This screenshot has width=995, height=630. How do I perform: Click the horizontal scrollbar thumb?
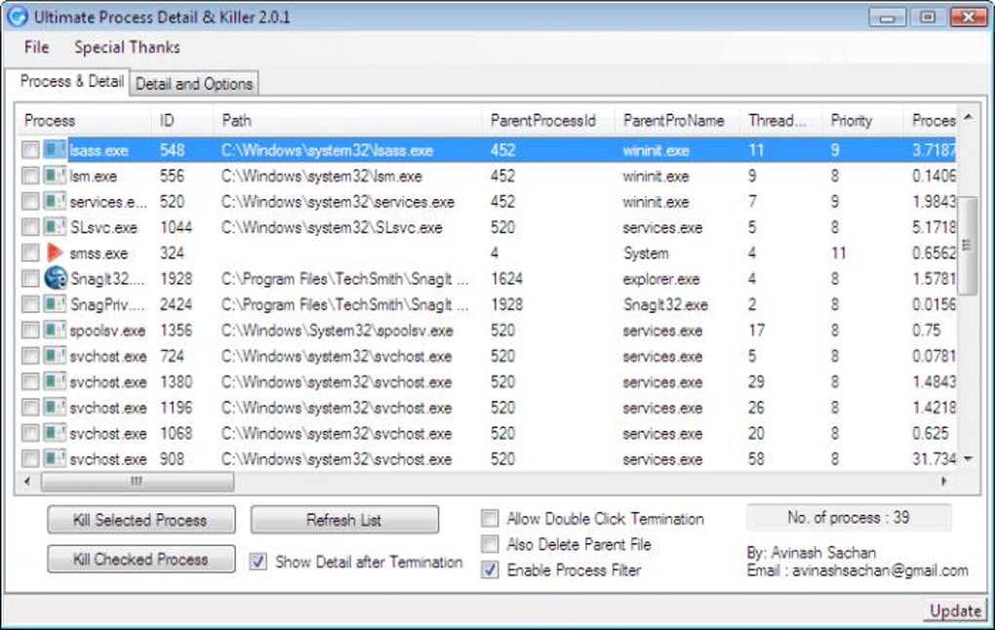click(x=138, y=482)
